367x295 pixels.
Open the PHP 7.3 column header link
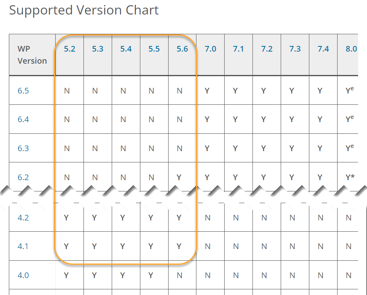click(295, 49)
